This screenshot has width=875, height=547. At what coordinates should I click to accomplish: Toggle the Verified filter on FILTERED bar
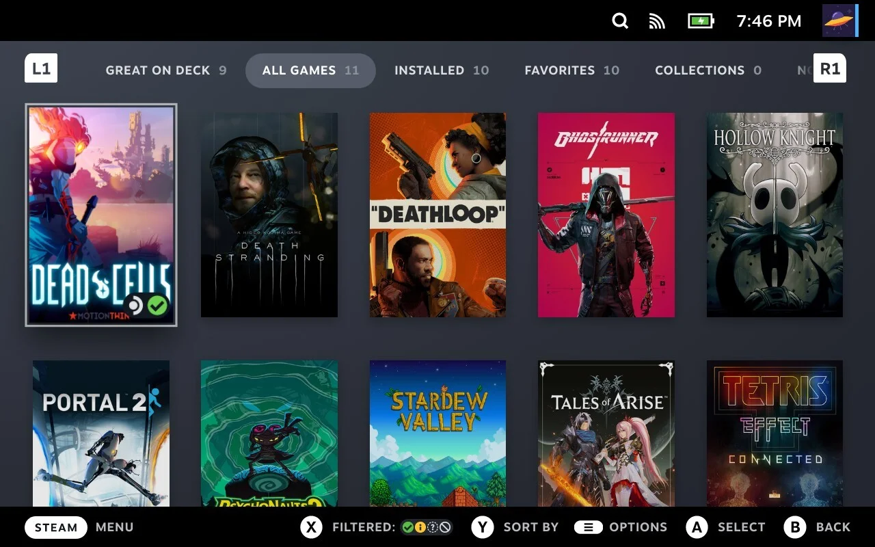[x=408, y=527]
